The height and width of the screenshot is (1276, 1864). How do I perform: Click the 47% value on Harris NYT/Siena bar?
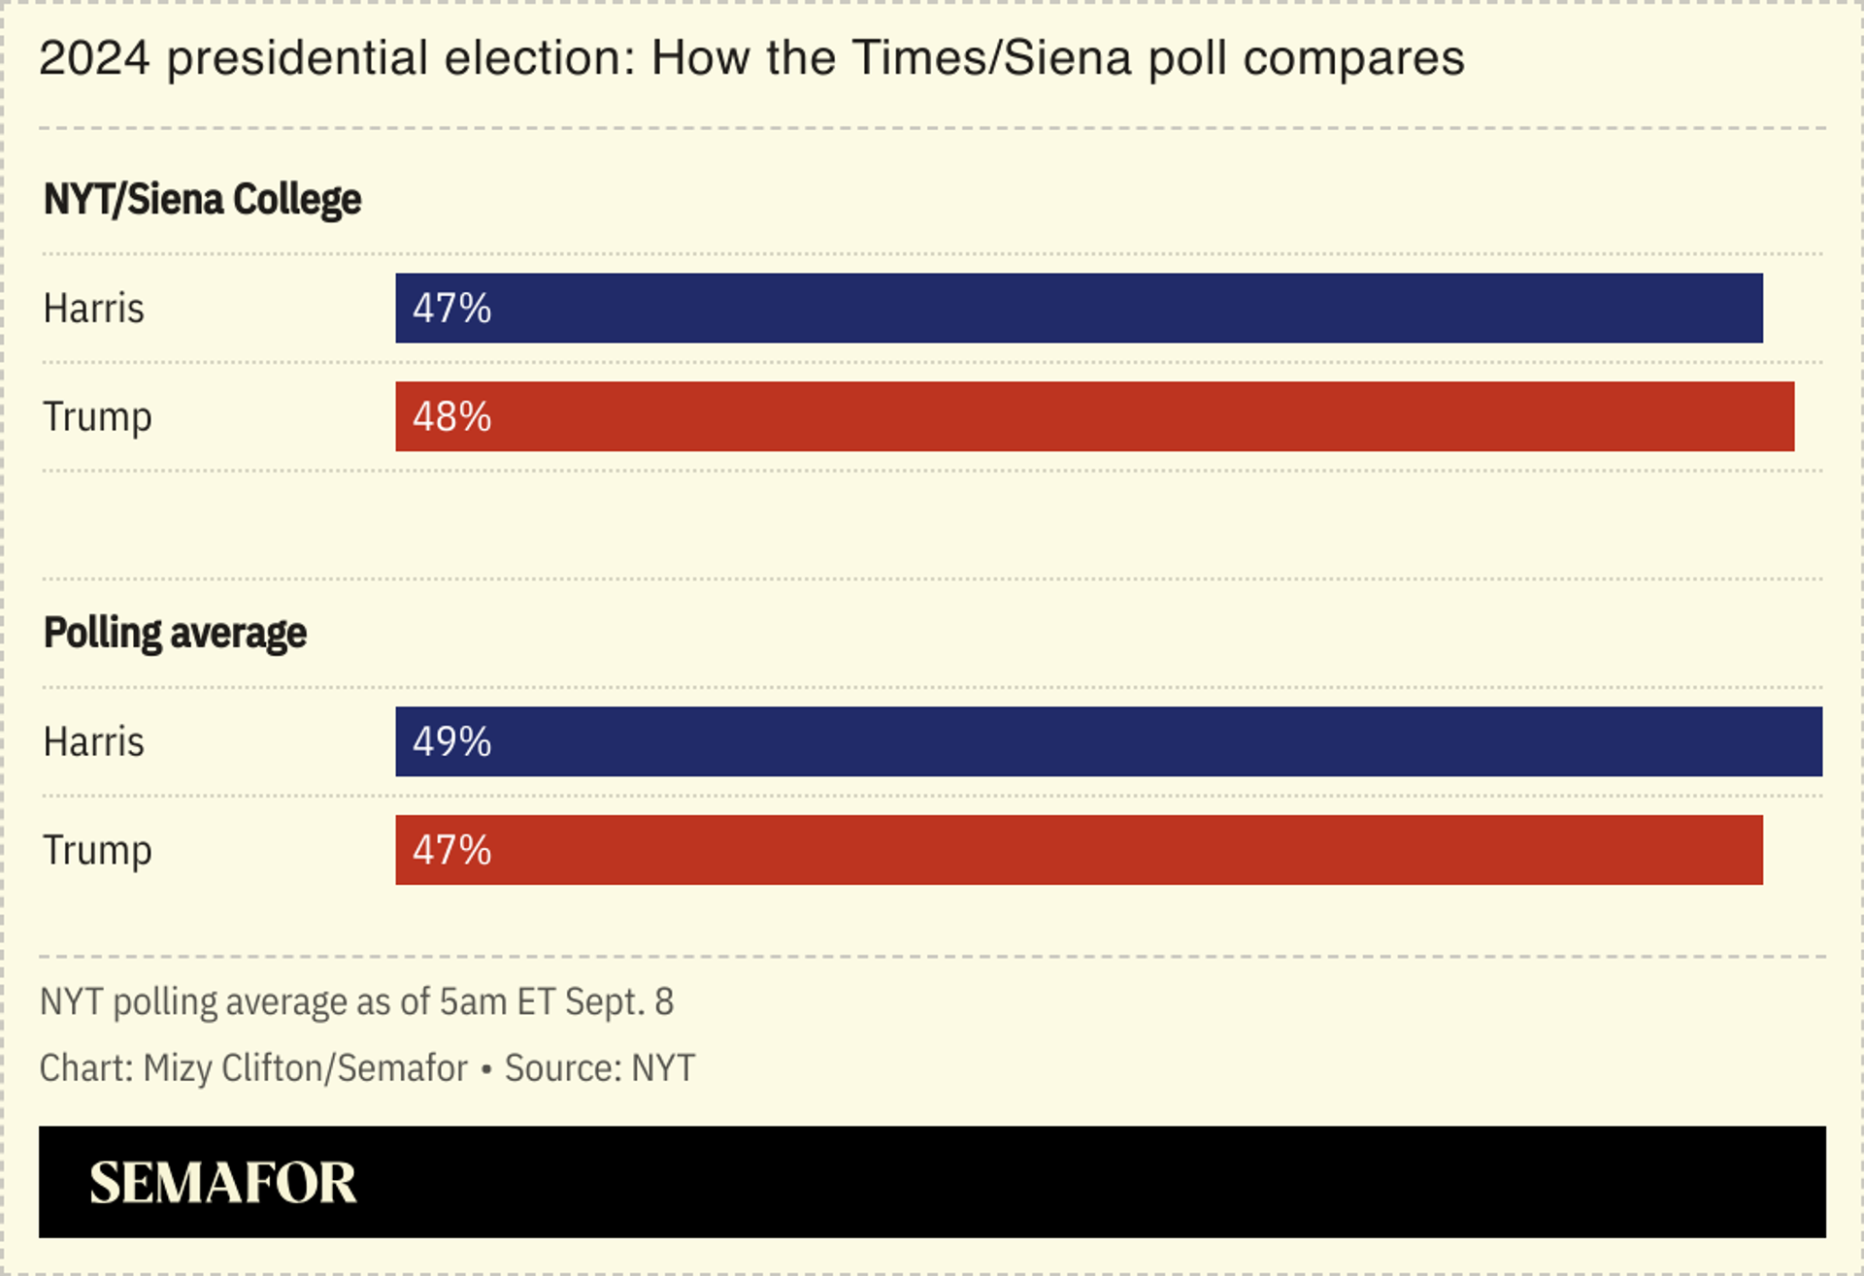(451, 309)
